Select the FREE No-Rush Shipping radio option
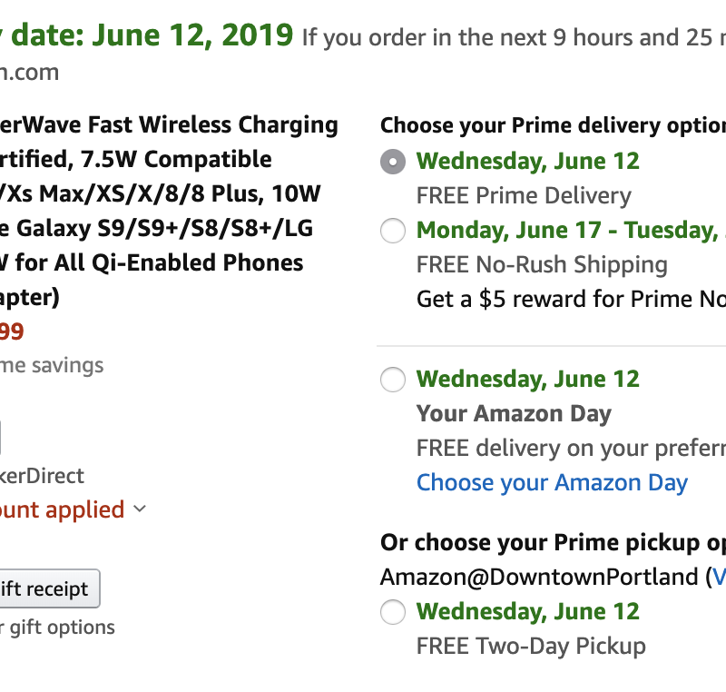Screen dimensions: 726x692 coord(393,232)
